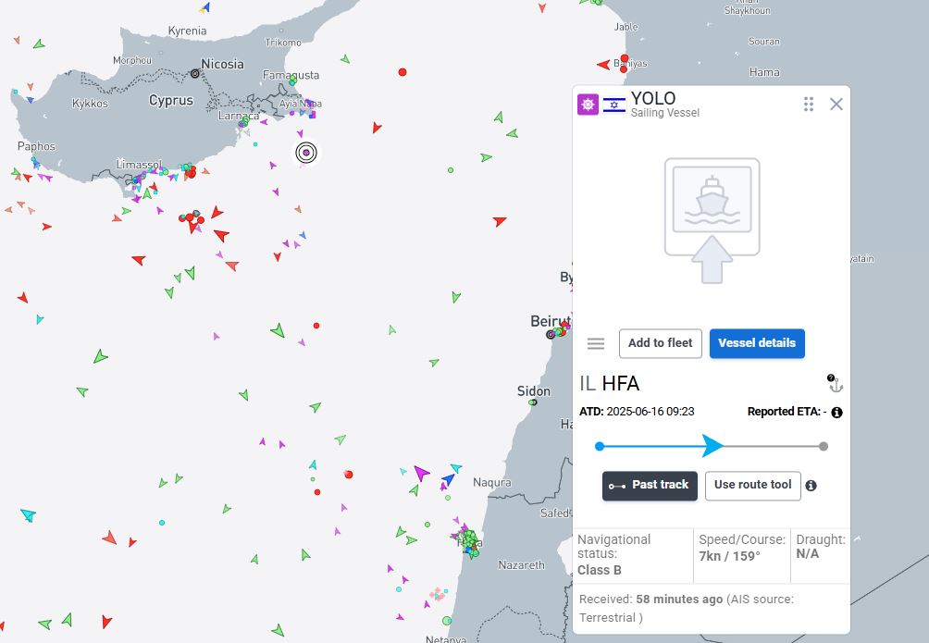Click the IL HFA port label

pyautogui.click(x=609, y=383)
